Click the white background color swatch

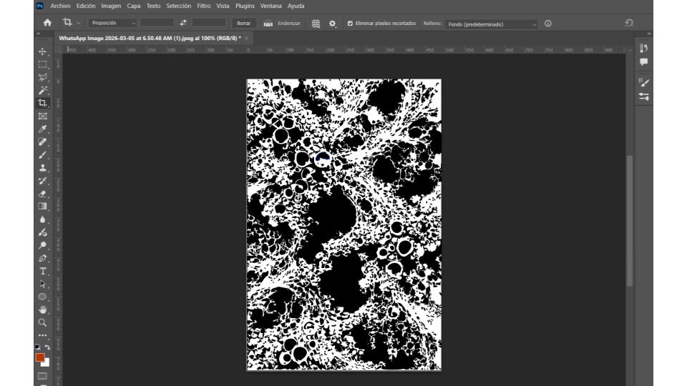(x=47, y=363)
